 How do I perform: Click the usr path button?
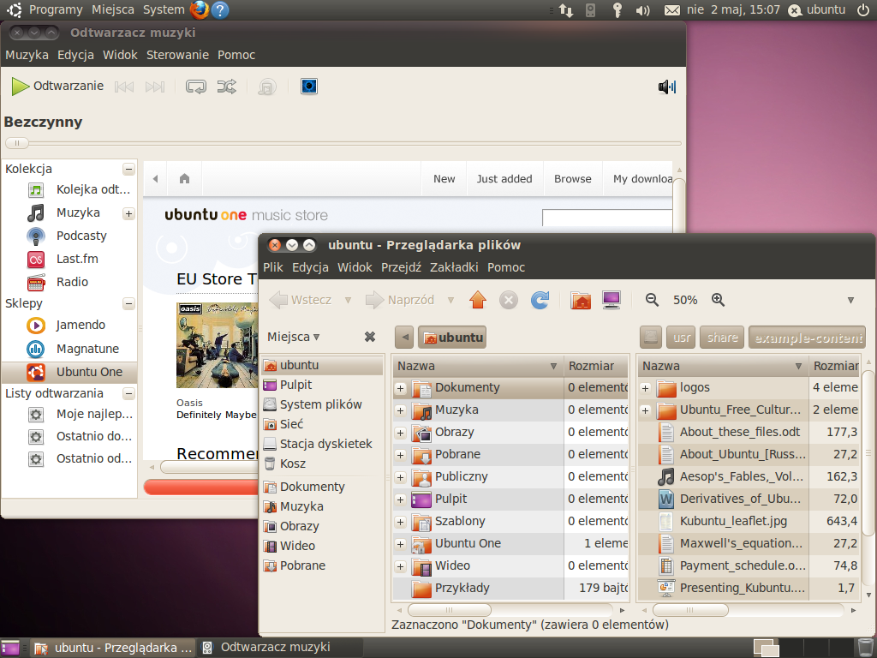pos(681,338)
